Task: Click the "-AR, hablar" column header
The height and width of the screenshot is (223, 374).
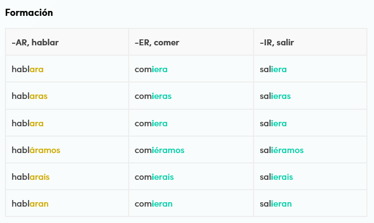Action: (x=35, y=43)
